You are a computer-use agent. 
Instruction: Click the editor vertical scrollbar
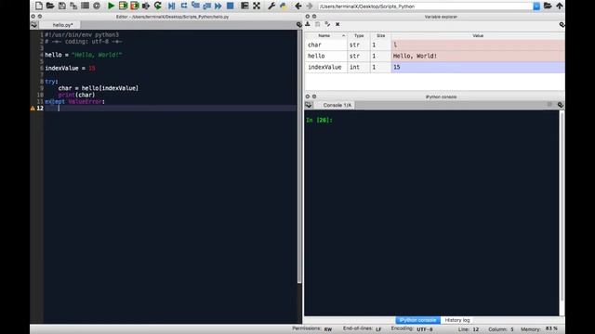[299, 156]
